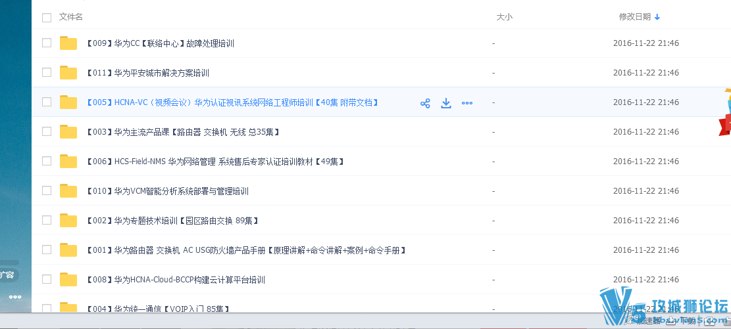Open folder 【008】华为HCNA-Cloud-BCCP构建云计算平台培训
The image size is (731, 329).
point(176,280)
